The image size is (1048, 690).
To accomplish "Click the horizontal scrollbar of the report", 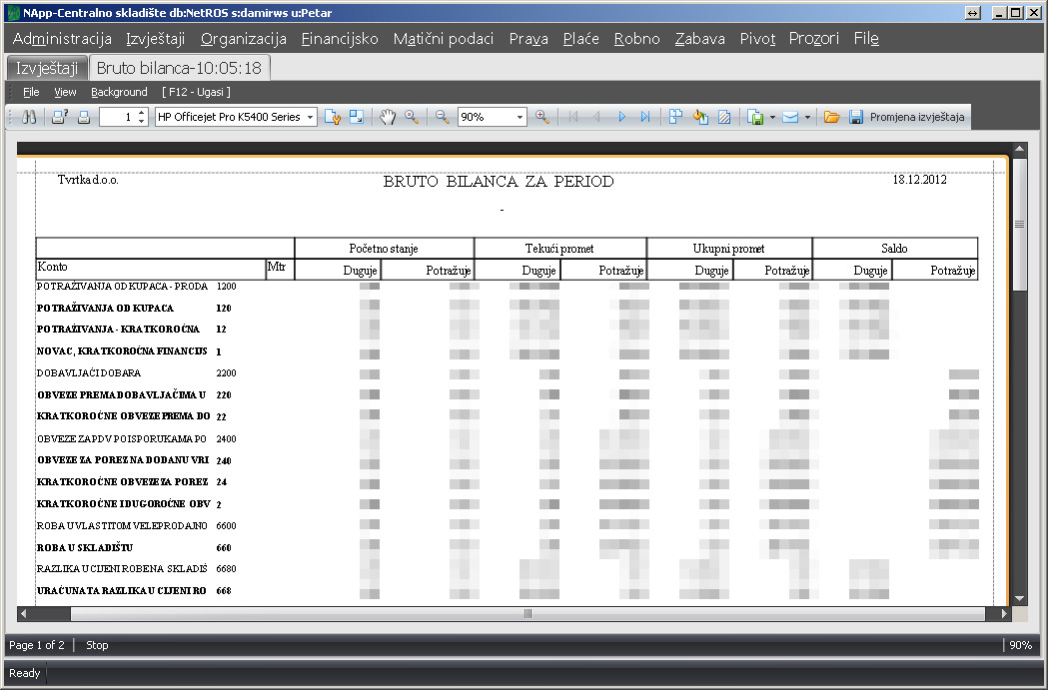I will pos(526,613).
